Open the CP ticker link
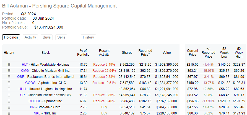 [x=22, y=95]
